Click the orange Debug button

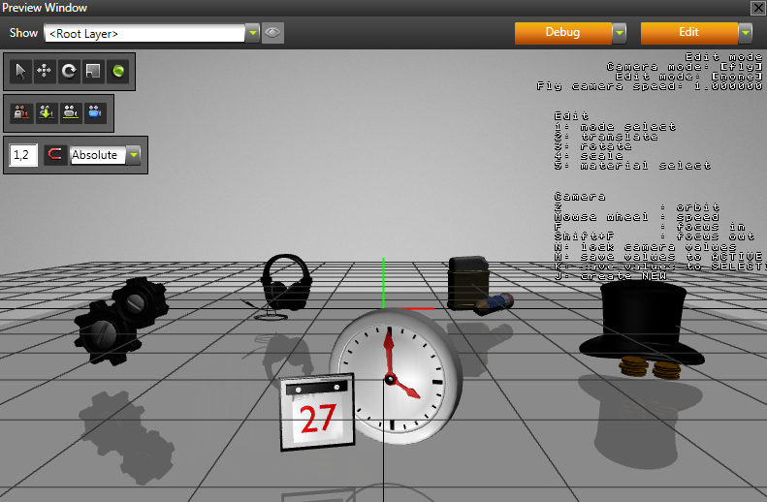[562, 33]
